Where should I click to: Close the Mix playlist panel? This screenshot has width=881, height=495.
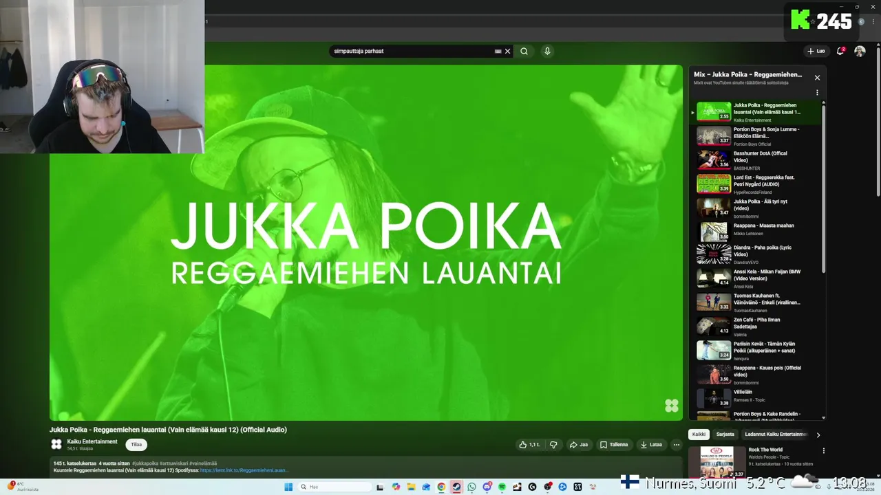pos(817,78)
